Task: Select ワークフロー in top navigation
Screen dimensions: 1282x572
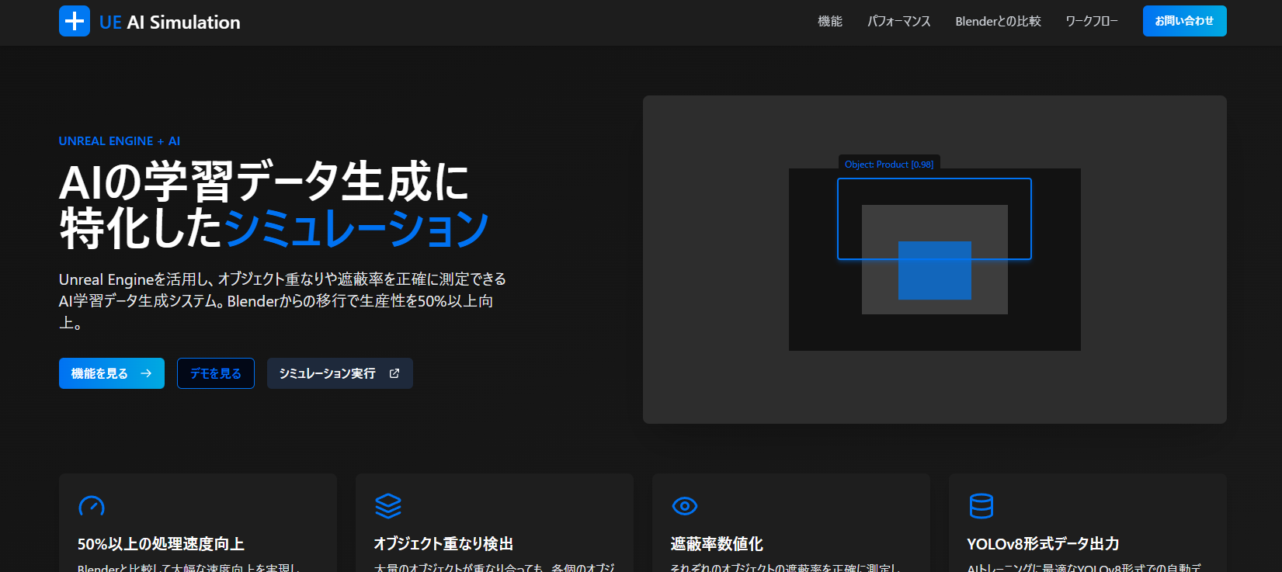Action: tap(1091, 22)
